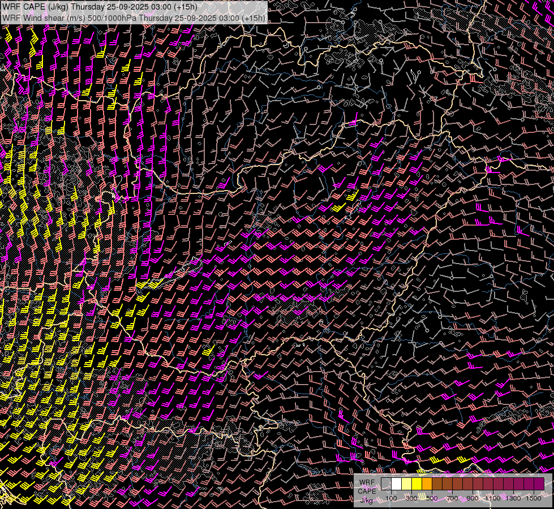The height and width of the screenshot is (509, 554).
Task: Click the 100 label on legend
Action: click(391, 498)
